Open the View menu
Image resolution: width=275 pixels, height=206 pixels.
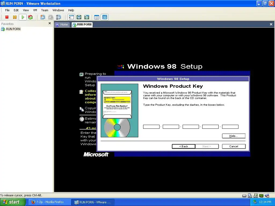(26, 10)
